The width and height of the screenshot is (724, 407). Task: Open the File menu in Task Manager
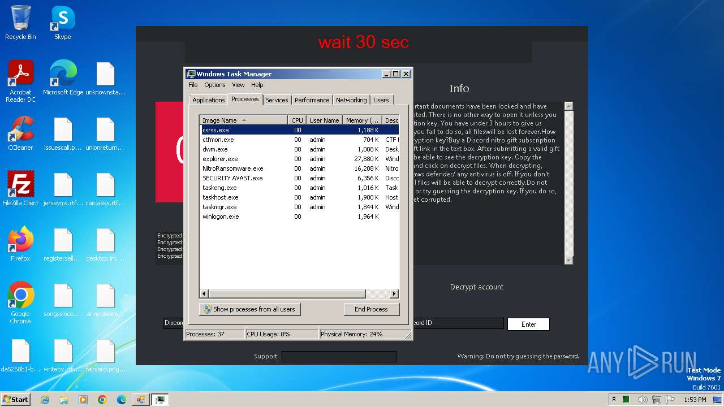click(x=193, y=85)
